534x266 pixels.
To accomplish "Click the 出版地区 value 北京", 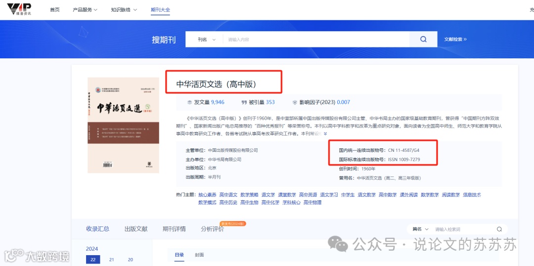I will click(212, 168).
